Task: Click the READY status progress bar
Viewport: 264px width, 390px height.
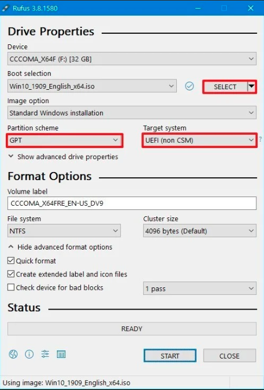Action: [132, 329]
